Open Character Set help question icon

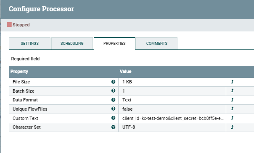(113, 127)
